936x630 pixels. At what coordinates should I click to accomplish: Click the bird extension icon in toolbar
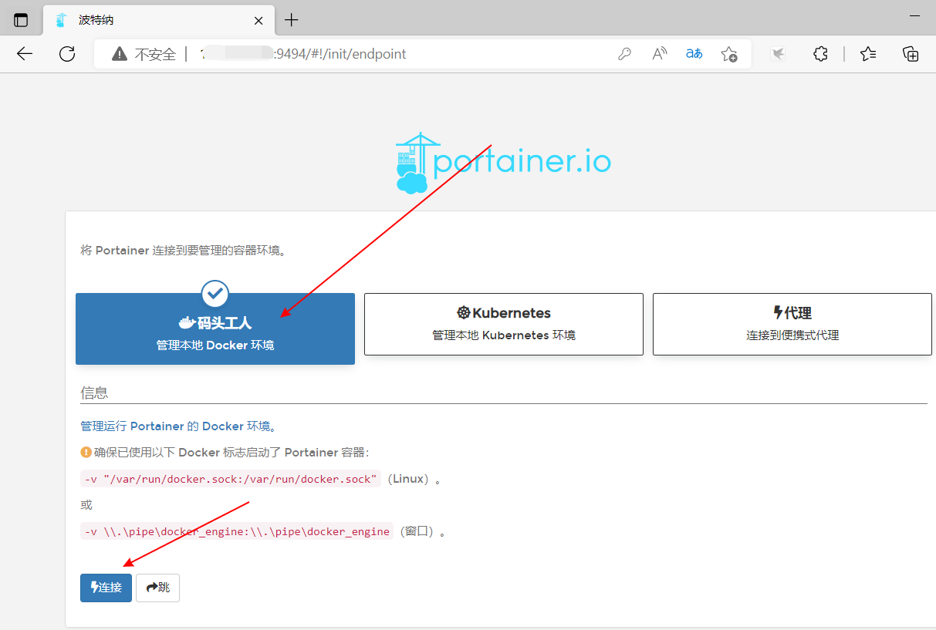click(778, 54)
